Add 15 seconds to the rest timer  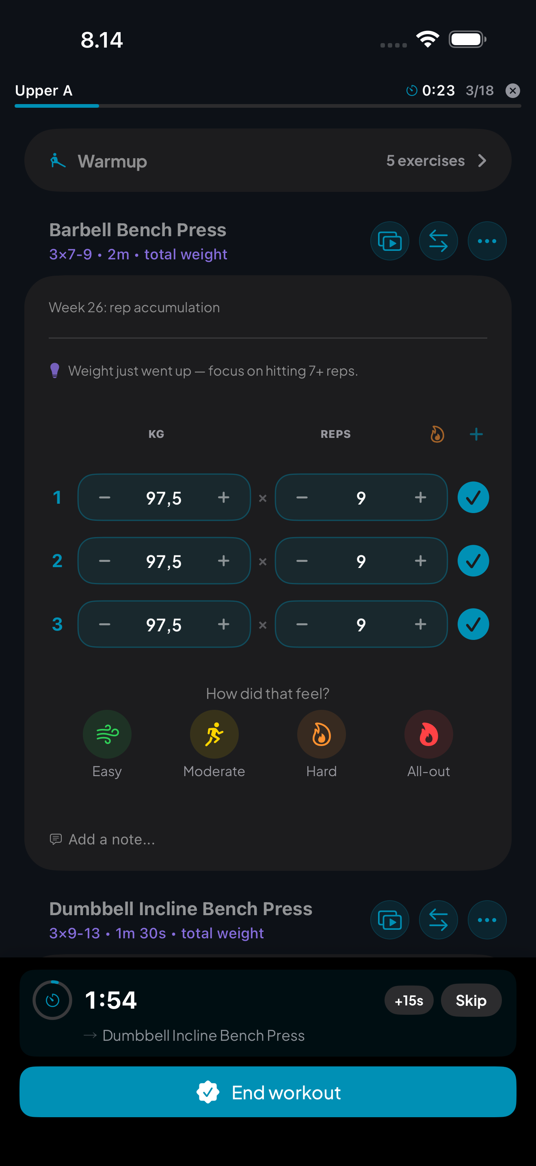click(408, 1001)
